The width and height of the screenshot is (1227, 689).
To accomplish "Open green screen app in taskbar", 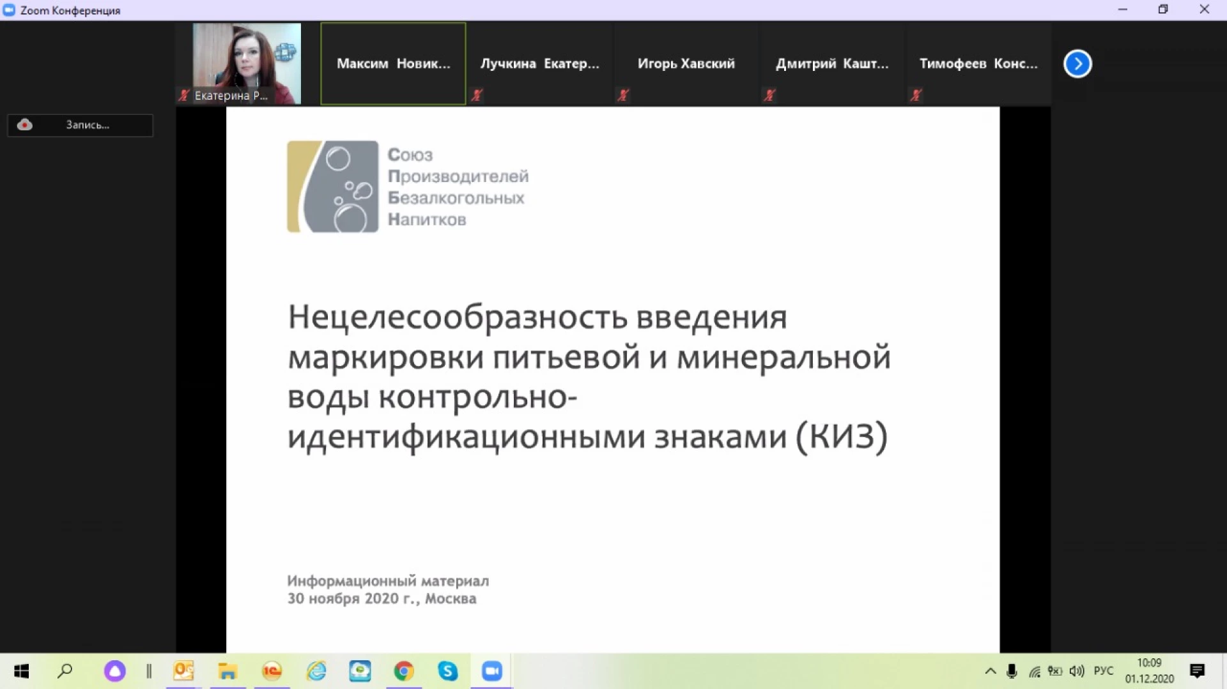I will [360, 671].
